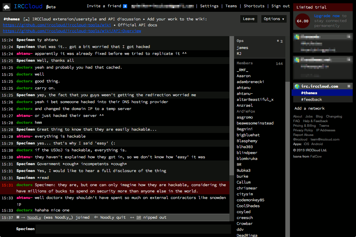Click the €4.00 trial credit circle
Image resolution: width=356 pixels, height=237 pixels.
[x=302, y=21]
